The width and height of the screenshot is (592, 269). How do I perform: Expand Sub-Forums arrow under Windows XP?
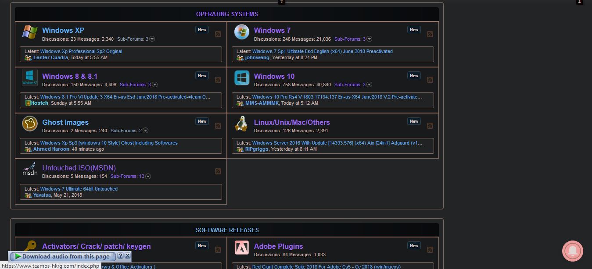click(152, 39)
